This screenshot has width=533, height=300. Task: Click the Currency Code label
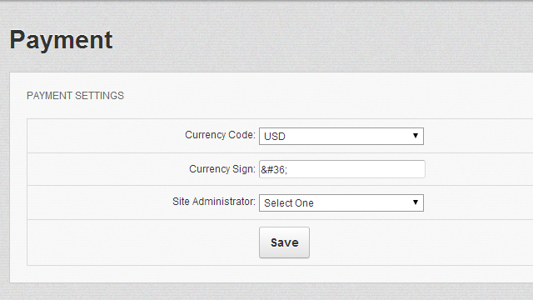[x=220, y=135]
